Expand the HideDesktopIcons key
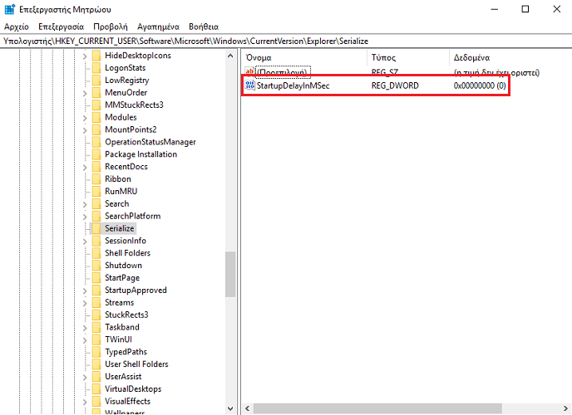This screenshot has height=415, width=572. coord(85,56)
